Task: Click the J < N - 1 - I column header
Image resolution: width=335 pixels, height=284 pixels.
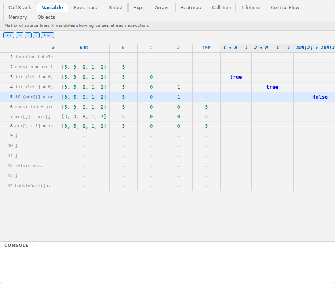Action: (x=272, y=48)
